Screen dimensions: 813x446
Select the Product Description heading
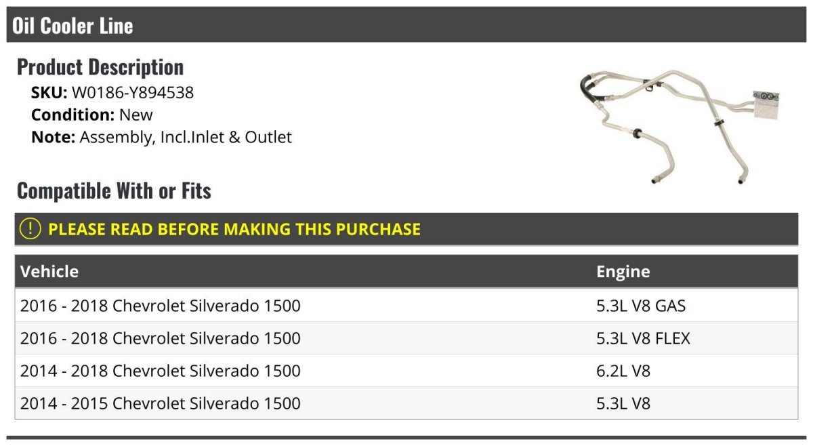click(100, 67)
